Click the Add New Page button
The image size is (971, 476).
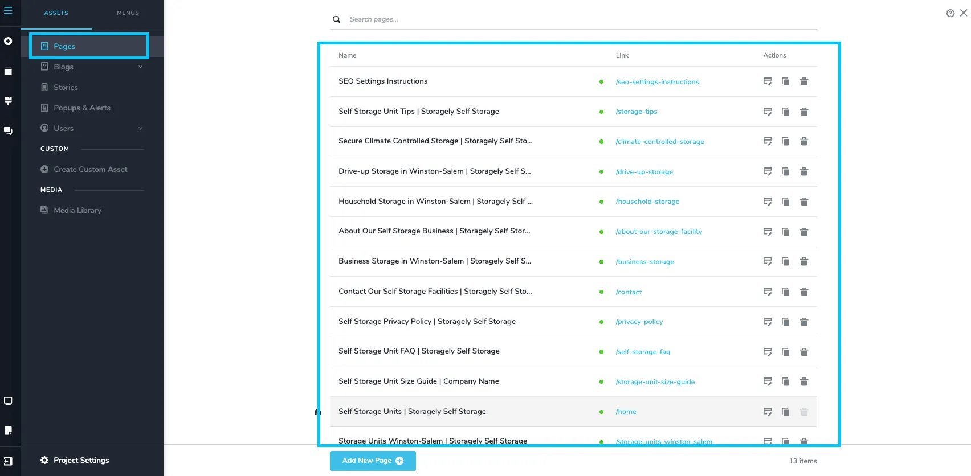[x=373, y=461]
